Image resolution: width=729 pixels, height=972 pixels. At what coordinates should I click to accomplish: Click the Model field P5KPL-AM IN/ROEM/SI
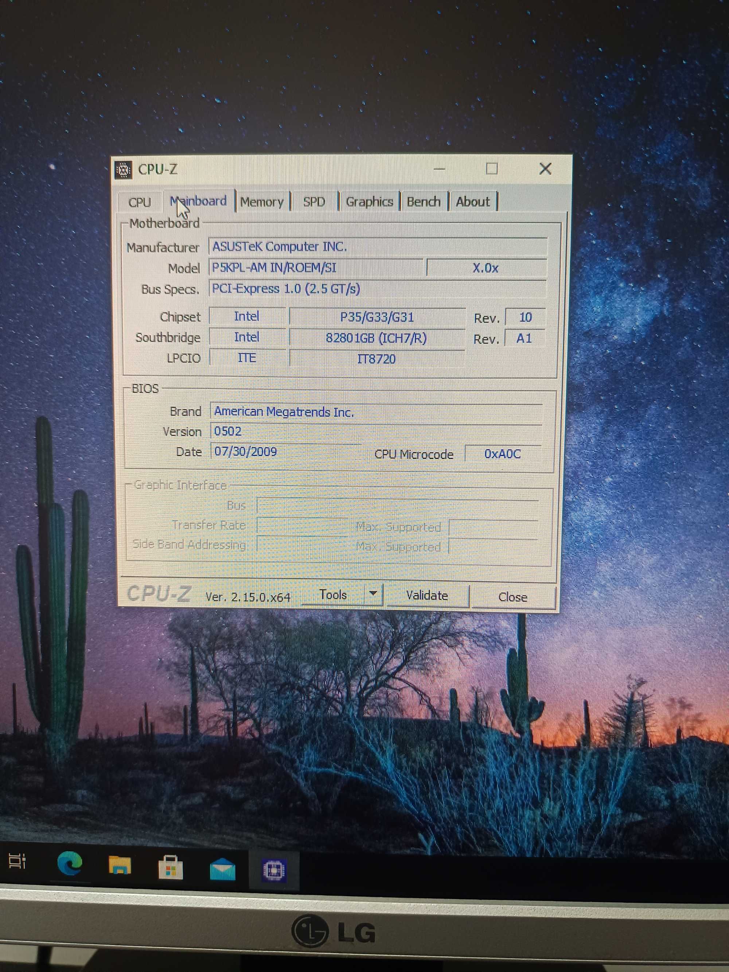[316, 268]
